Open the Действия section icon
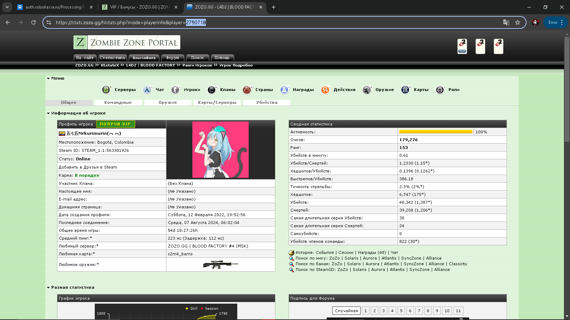The width and height of the screenshot is (570, 320). [326, 90]
